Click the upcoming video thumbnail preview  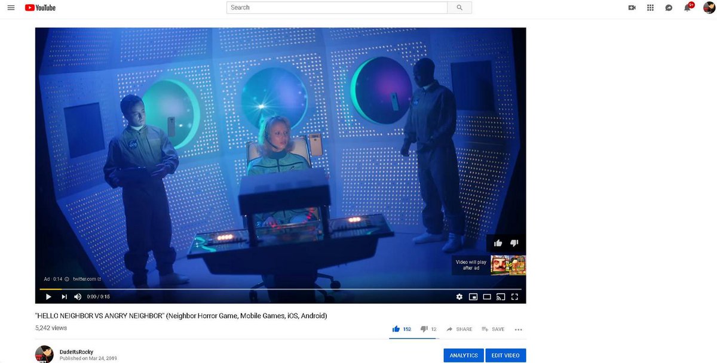coord(508,265)
